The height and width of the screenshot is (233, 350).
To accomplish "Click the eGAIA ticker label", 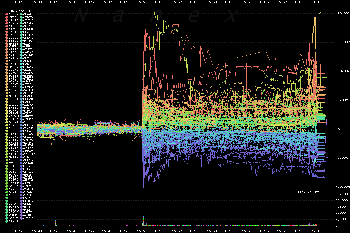I will [x=28, y=189].
